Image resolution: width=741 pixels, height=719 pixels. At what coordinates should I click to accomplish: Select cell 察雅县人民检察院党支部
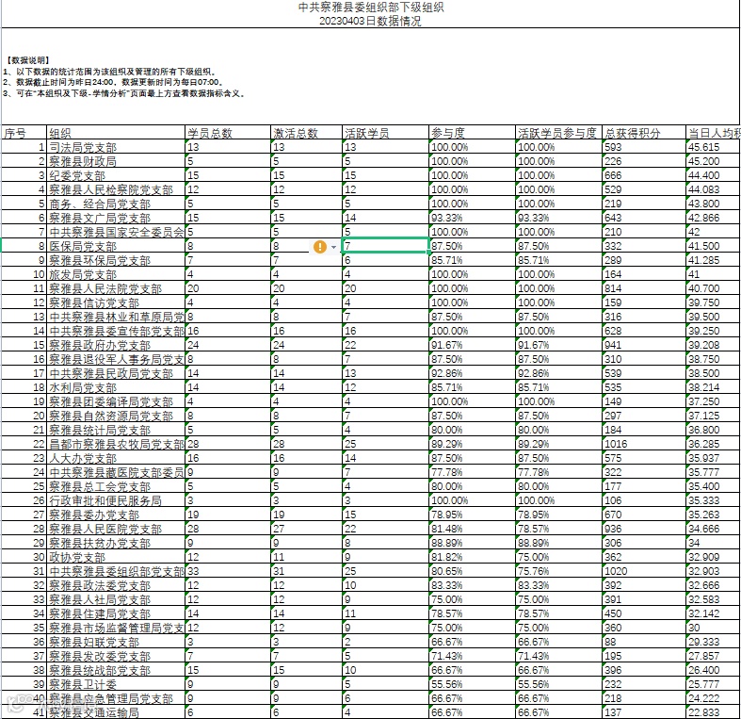point(116,189)
